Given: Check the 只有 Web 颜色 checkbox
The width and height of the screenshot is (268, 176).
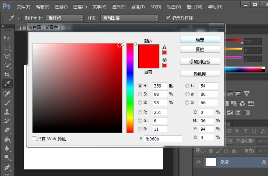Looking at the screenshot, I should (34, 139).
